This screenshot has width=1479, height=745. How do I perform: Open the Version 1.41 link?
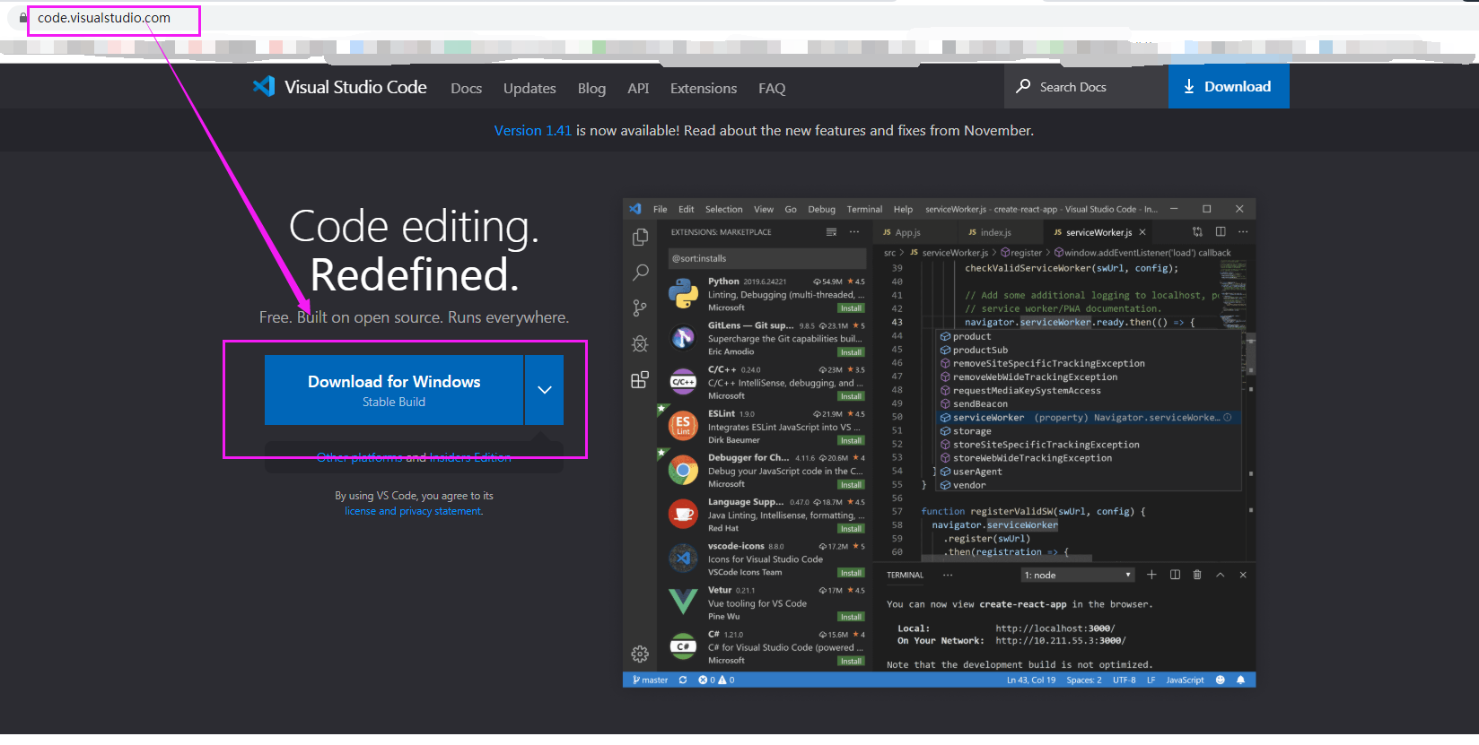tap(533, 130)
